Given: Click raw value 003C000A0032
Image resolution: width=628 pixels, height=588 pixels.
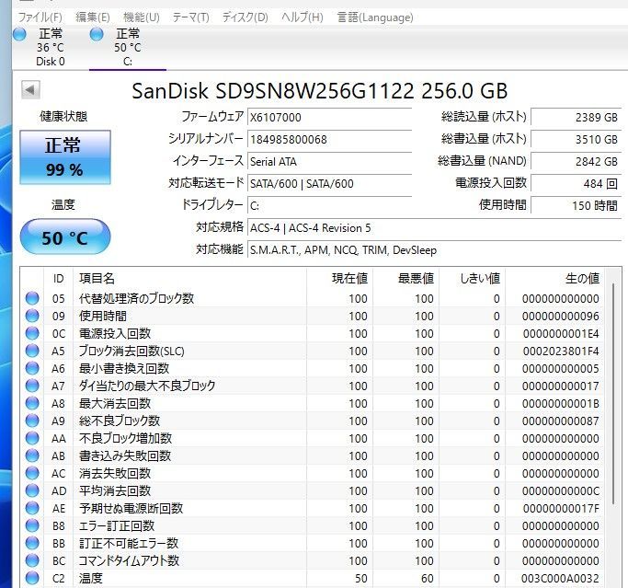Looking at the screenshot, I should [x=560, y=579].
